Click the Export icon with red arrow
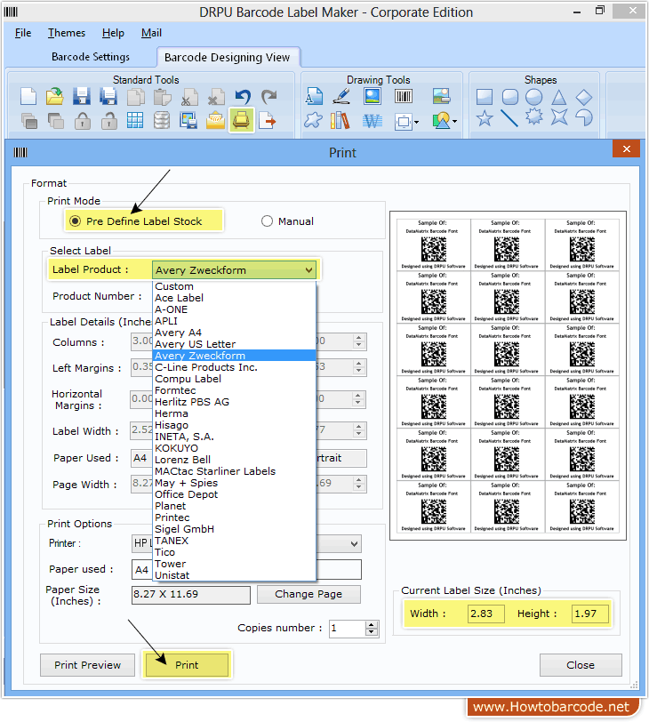Viewport: 649px width, 722px height. coord(268,121)
